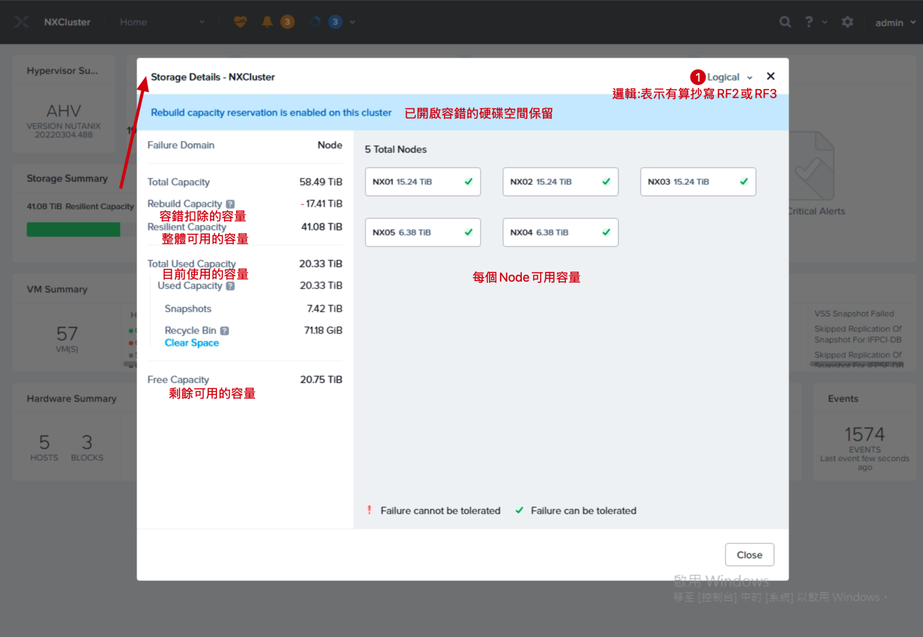923x637 pixels.
Task: Click NX05 tolerance green checkmark
Action: coord(469,232)
